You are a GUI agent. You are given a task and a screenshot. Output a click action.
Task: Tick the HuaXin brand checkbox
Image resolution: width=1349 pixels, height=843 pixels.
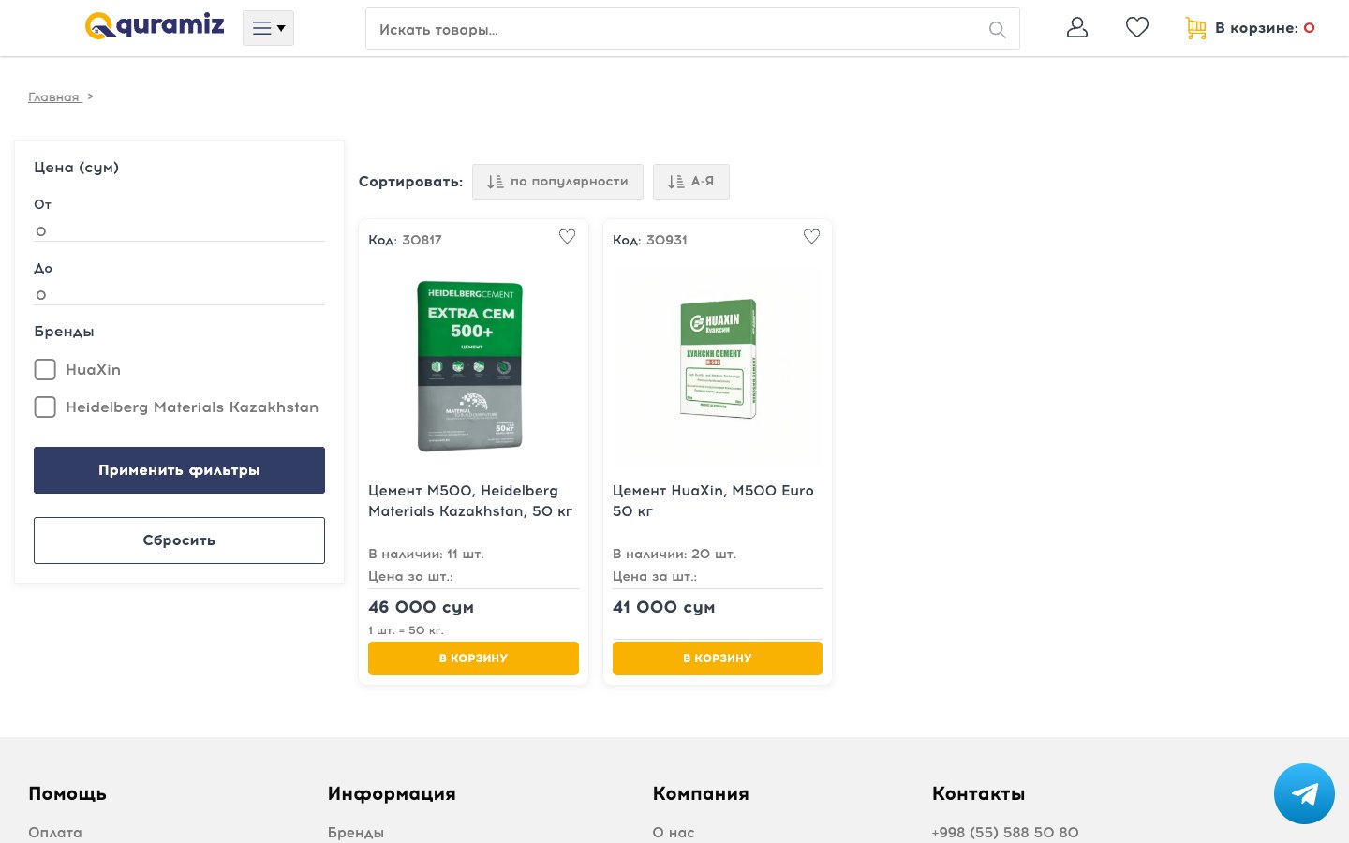[x=45, y=369]
